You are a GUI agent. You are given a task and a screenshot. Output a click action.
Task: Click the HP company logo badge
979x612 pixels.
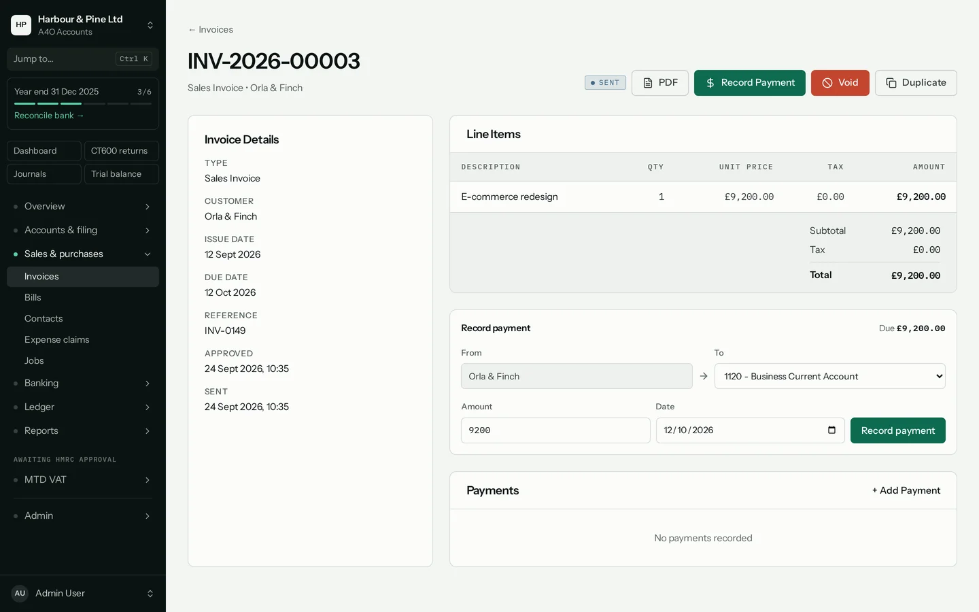pos(21,25)
